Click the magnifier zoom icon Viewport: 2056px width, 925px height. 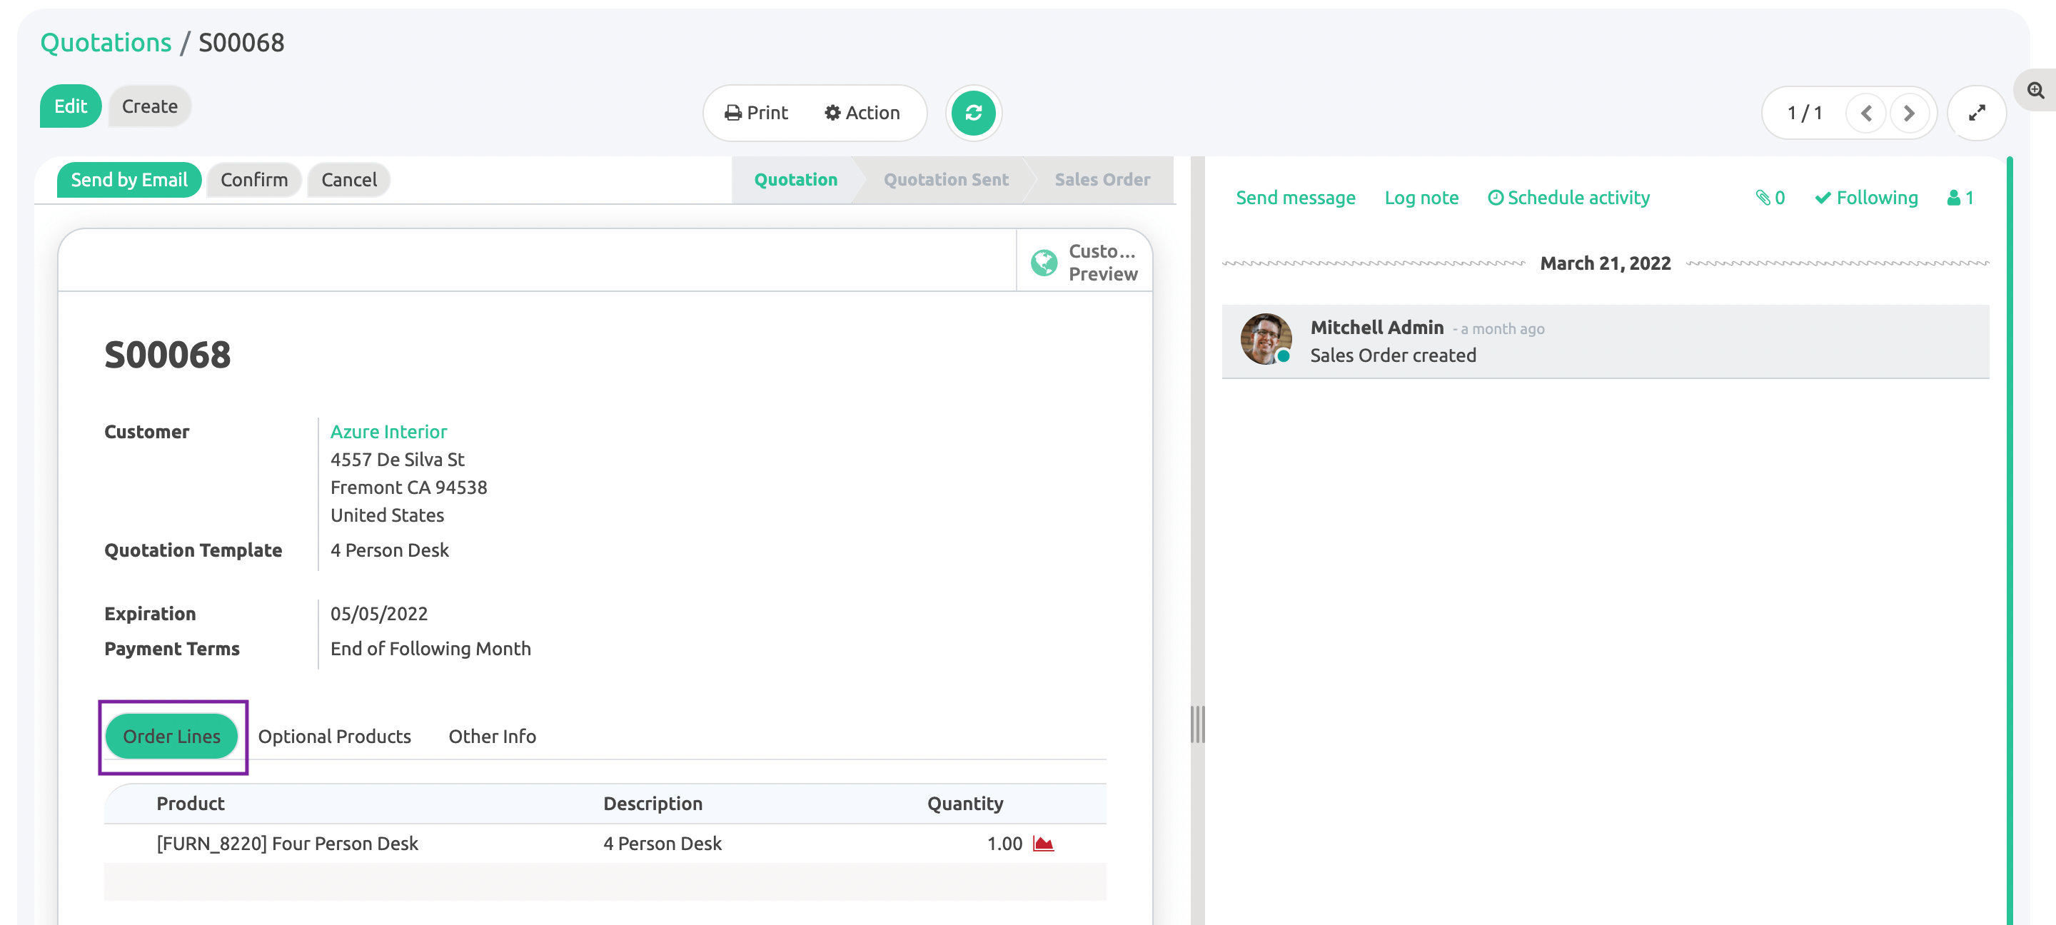pos(2035,90)
